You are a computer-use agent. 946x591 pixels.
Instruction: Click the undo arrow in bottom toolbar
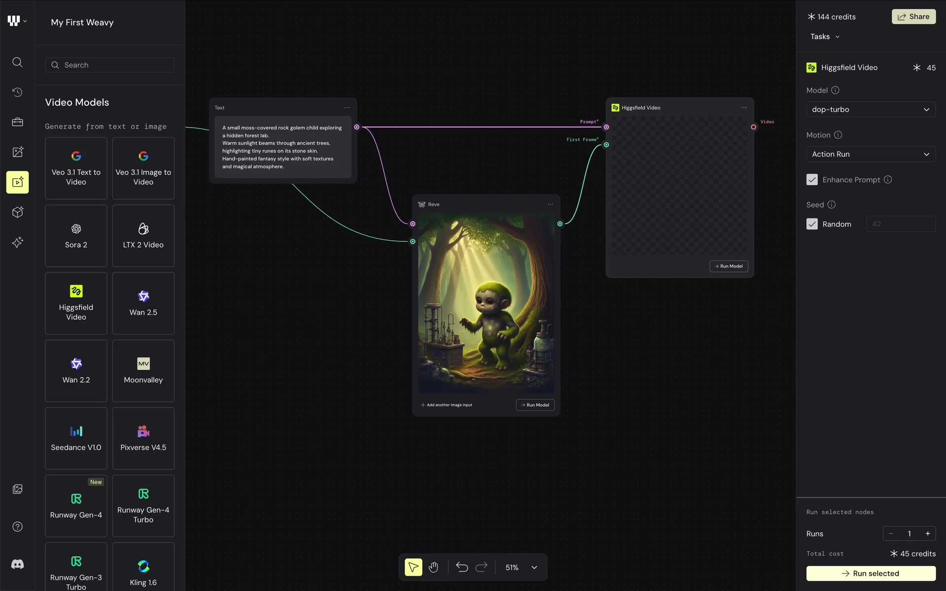point(462,567)
